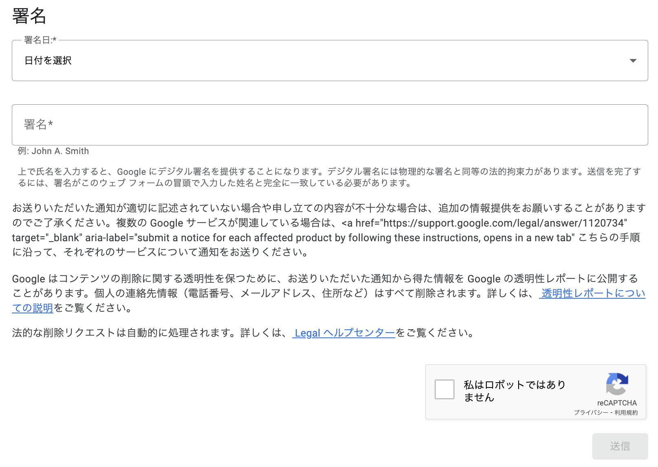Click the 署名日:* field label
The image size is (658, 467).
tap(40, 40)
